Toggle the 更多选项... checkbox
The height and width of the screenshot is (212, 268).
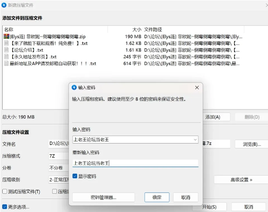pyautogui.click(x=5, y=207)
